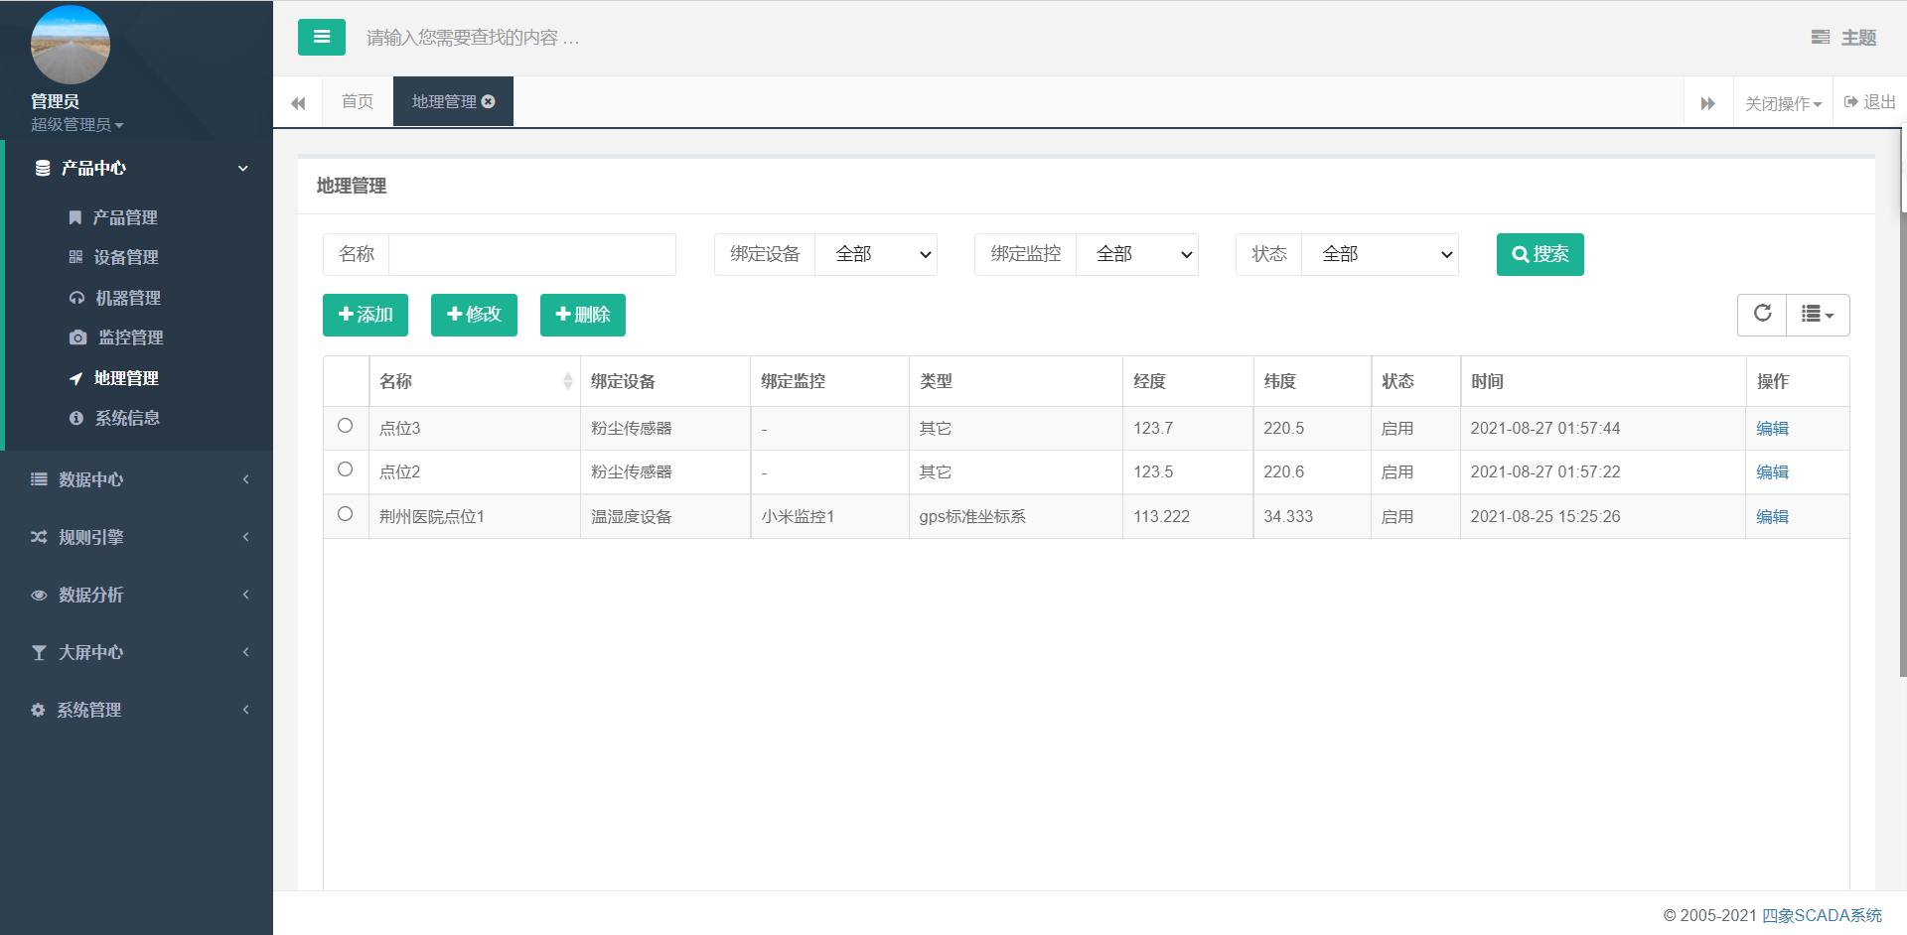Toggle the sidebar with hamburger menu button
Image resolution: width=1907 pixels, height=935 pixels.
(321, 38)
